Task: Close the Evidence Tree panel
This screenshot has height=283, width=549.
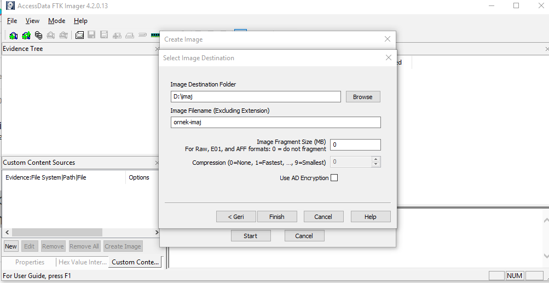Action: [x=157, y=49]
